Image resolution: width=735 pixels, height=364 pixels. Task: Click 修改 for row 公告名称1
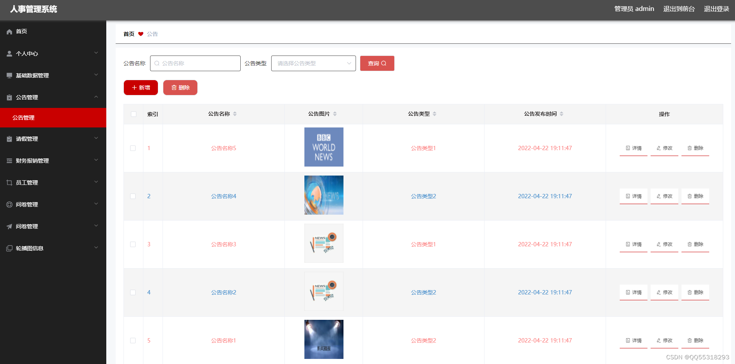664,341
